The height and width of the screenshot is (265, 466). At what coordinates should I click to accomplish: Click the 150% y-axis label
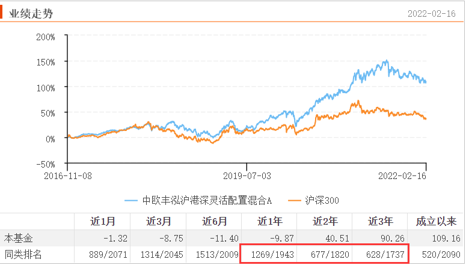(x=46, y=62)
